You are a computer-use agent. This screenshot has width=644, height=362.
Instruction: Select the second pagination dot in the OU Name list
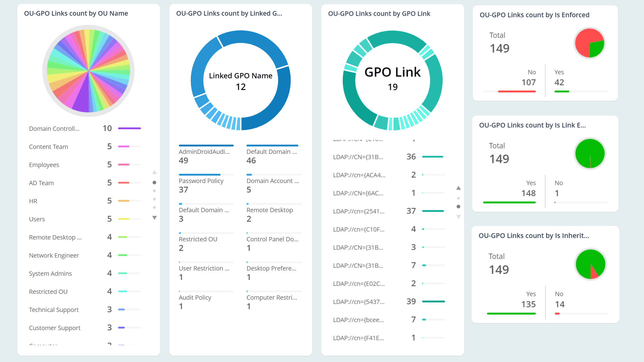tap(155, 190)
